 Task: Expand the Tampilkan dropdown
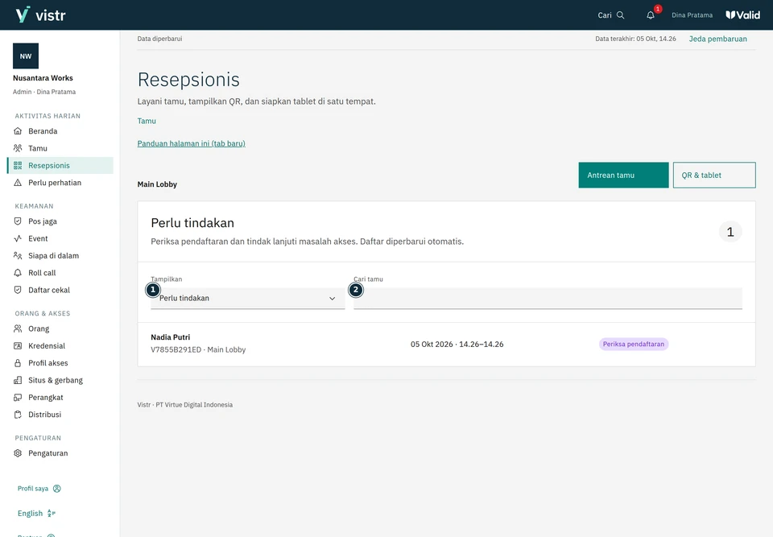[x=247, y=299]
